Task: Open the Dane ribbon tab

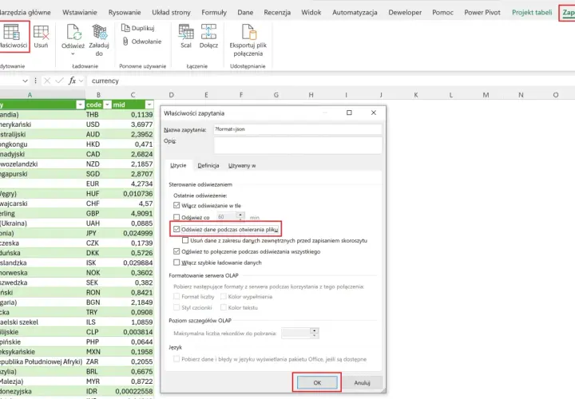Action: coord(245,13)
